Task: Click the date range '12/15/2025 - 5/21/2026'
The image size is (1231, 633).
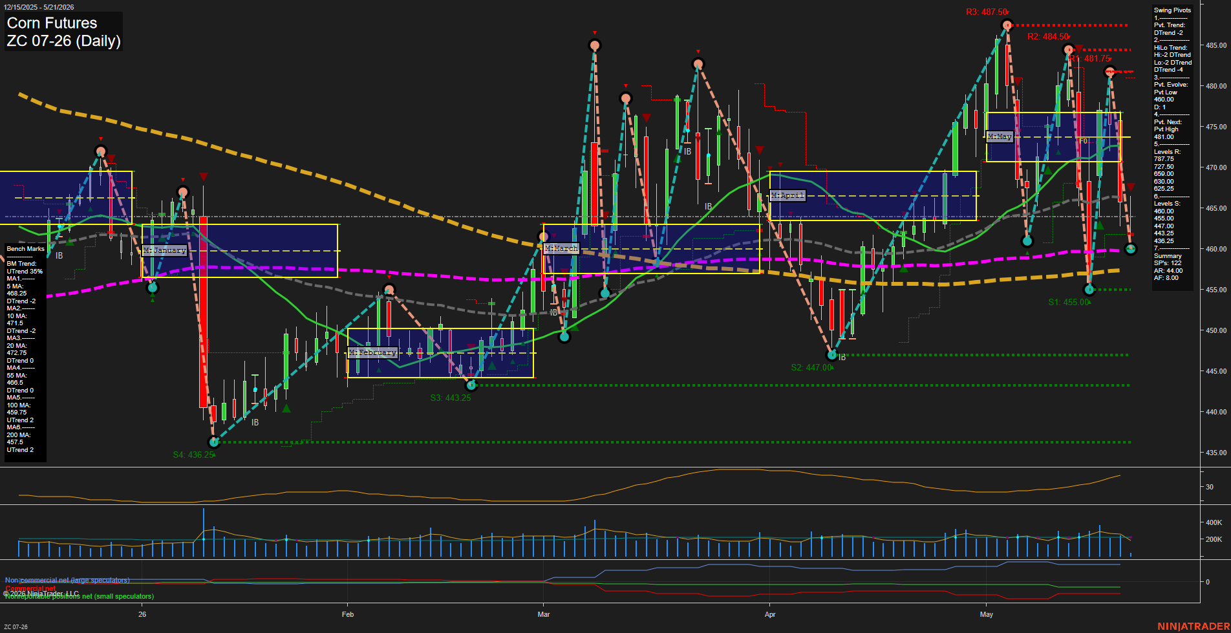Action: click(x=39, y=7)
